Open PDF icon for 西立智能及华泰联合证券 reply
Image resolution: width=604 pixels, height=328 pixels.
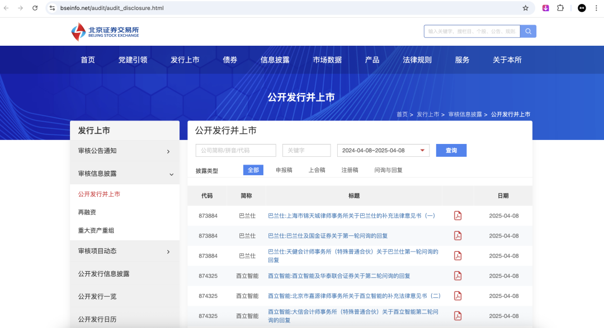click(457, 276)
